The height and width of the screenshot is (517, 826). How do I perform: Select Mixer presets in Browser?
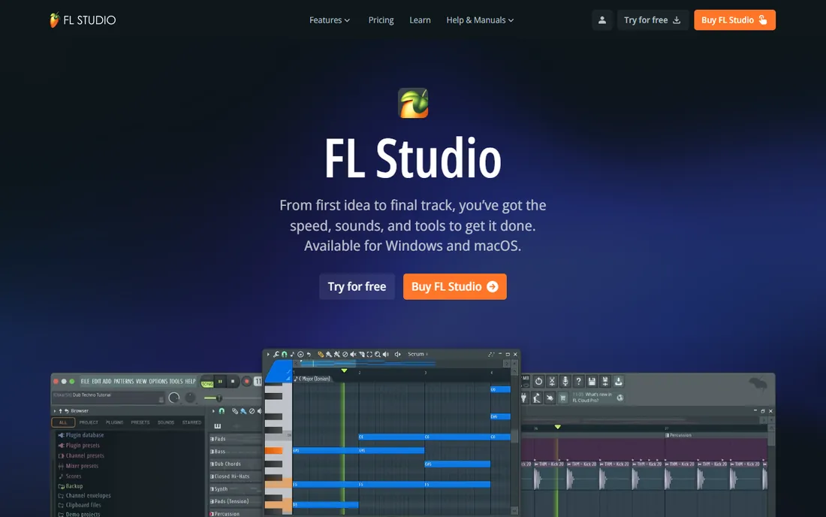[78, 466]
